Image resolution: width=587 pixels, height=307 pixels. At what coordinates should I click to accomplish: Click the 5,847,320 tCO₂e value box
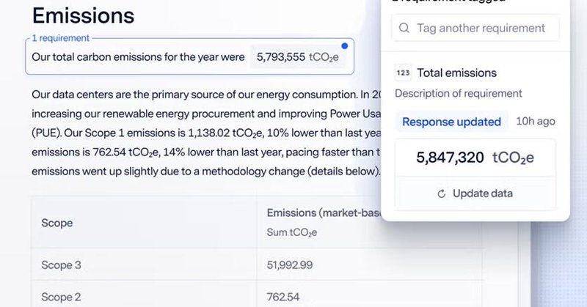[475, 158]
